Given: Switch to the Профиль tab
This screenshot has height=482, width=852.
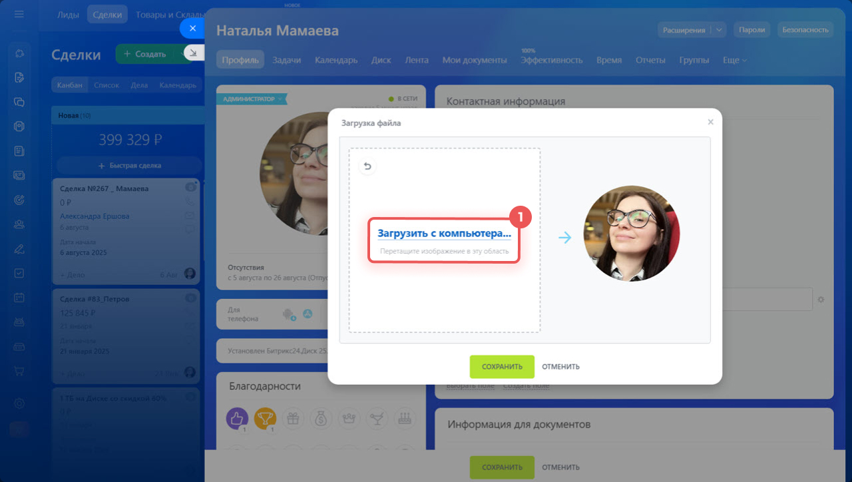Looking at the screenshot, I should [x=240, y=60].
